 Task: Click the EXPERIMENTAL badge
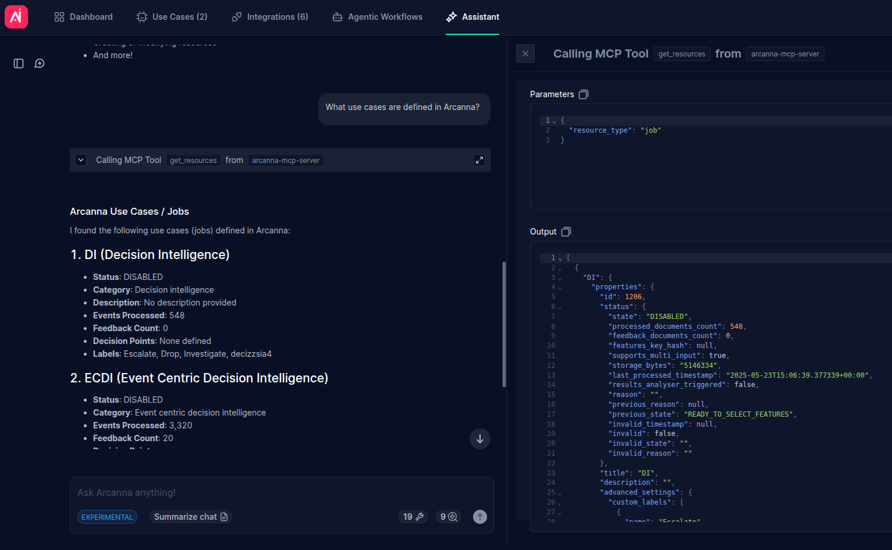tap(107, 517)
